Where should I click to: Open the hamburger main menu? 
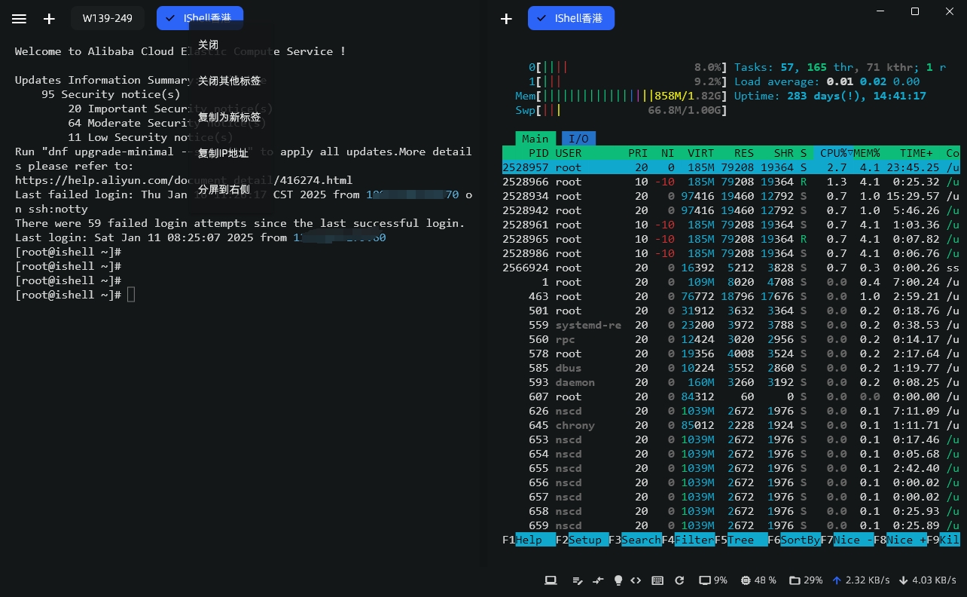20,19
